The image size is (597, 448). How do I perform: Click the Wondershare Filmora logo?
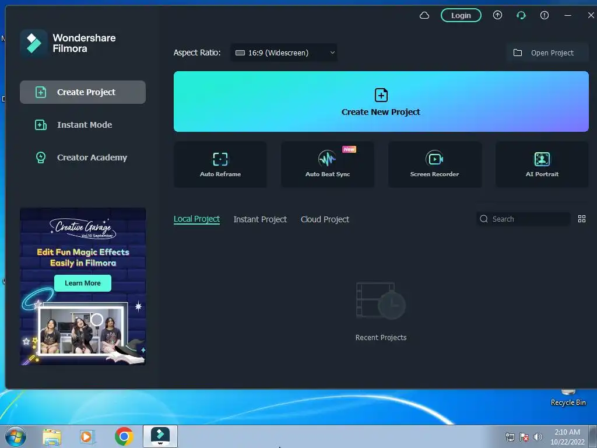(33, 43)
